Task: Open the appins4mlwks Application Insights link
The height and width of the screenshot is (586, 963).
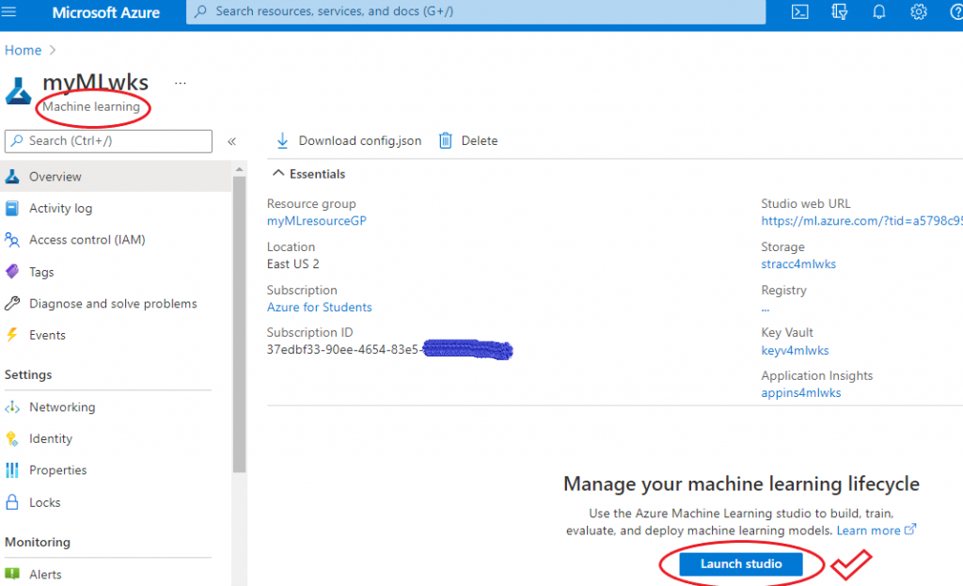Action: tap(801, 392)
